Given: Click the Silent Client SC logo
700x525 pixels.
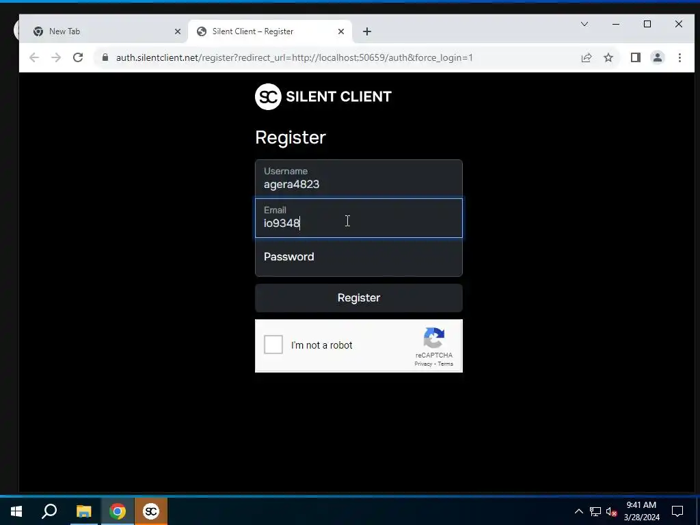Looking at the screenshot, I should coord(268,96).
